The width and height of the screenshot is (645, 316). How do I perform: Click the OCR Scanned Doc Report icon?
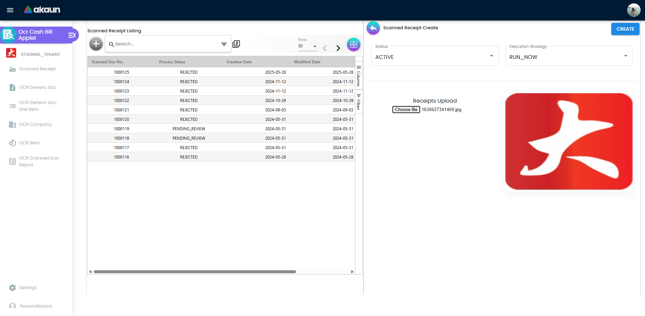click(x=12, y=162)
